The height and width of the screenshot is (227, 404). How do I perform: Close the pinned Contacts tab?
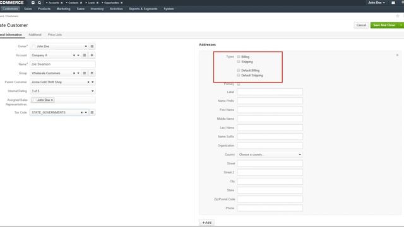(x=81, y=3)
